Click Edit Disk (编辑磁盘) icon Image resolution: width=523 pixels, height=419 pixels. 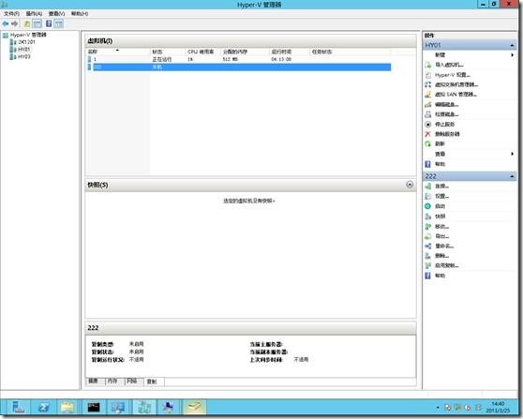[428, 104]
